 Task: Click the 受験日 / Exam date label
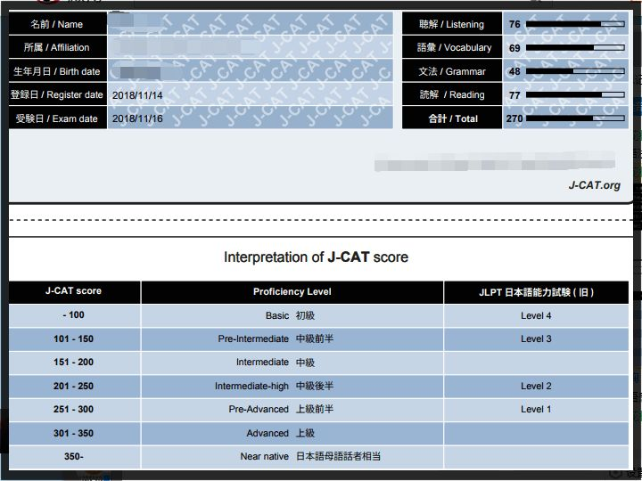click(57, 118)
